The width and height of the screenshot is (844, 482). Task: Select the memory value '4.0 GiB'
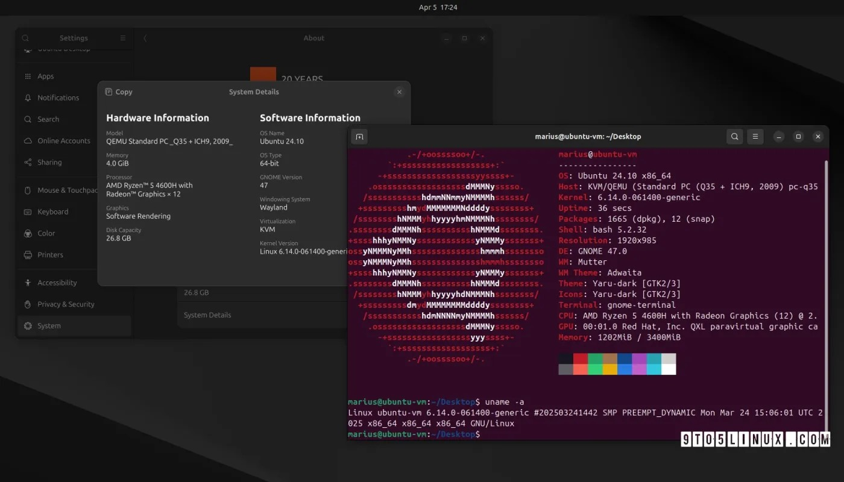click(118, 164)
